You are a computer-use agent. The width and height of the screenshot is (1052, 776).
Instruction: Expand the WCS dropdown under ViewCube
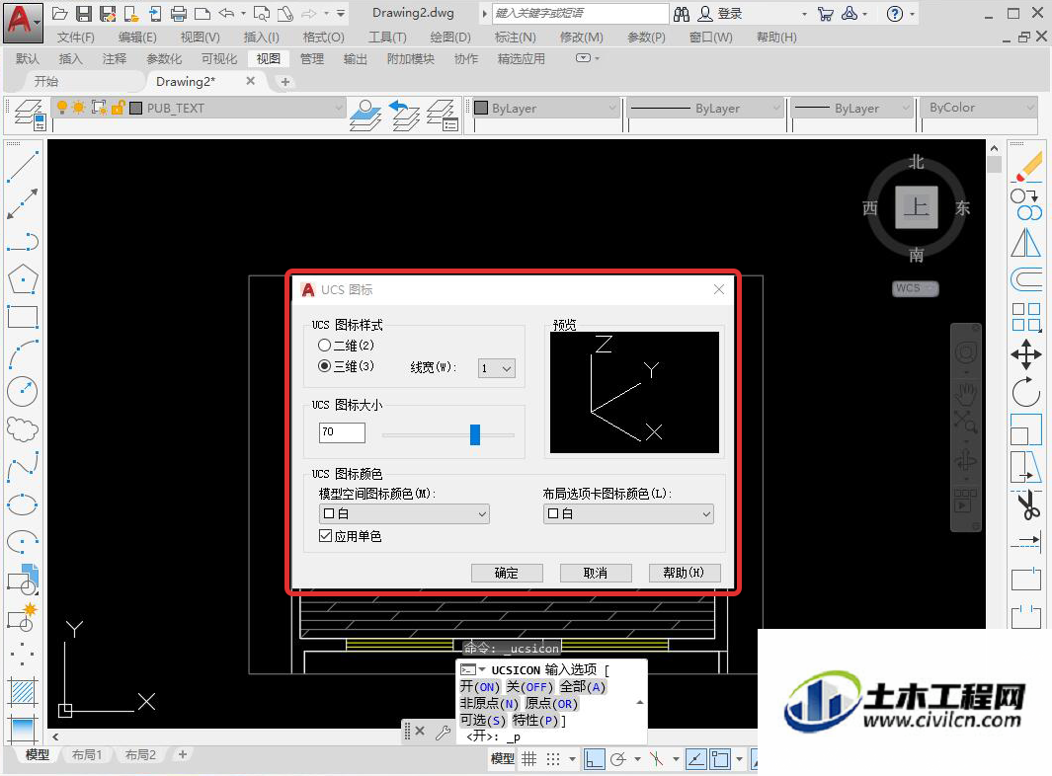pos(916,288)
